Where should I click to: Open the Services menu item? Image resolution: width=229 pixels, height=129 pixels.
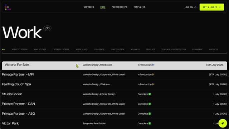pos(89,7)
